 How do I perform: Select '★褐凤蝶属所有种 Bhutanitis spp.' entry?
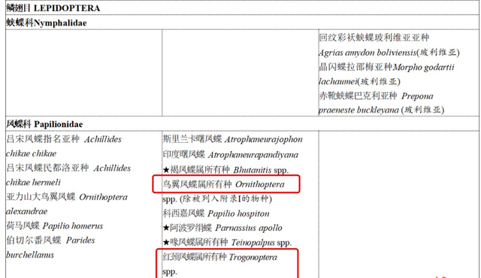coord(225,170)
